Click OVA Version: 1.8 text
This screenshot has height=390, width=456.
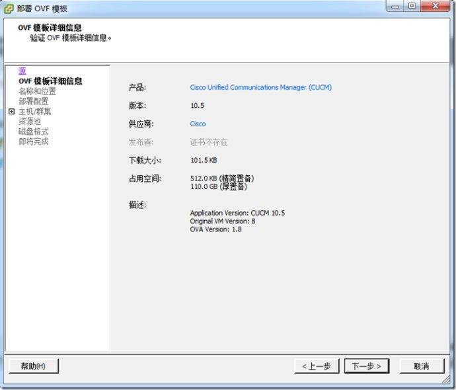[x=215, y=229]
